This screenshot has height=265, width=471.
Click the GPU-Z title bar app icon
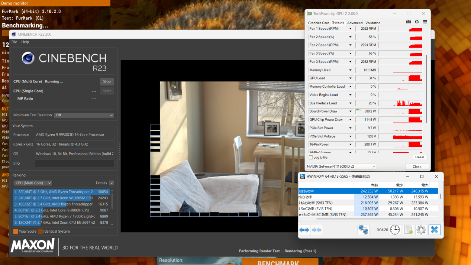coord(309,13)
